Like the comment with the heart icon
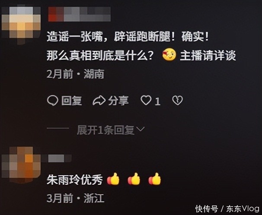 [146, 101]
